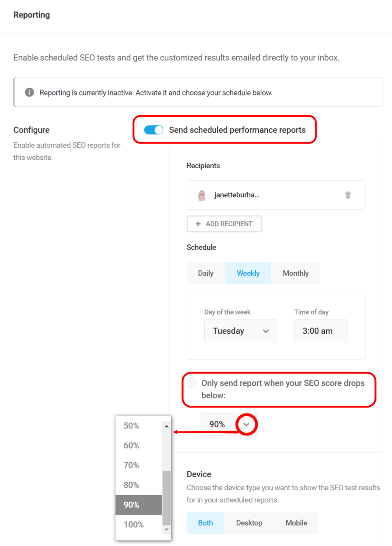The image size is (392, 546).
Task: Pick the 70% threshold option
Action: 131,465
